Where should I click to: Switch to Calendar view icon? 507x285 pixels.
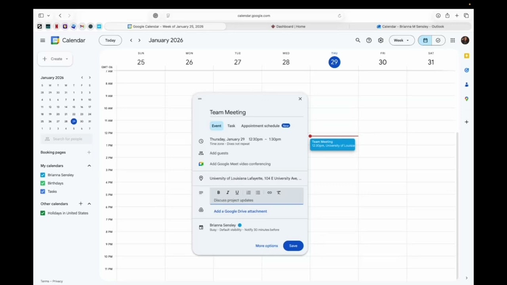425,40
